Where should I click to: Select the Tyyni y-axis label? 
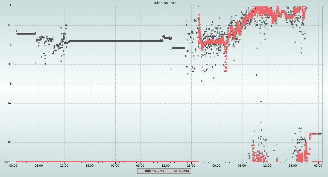point(7,162)
